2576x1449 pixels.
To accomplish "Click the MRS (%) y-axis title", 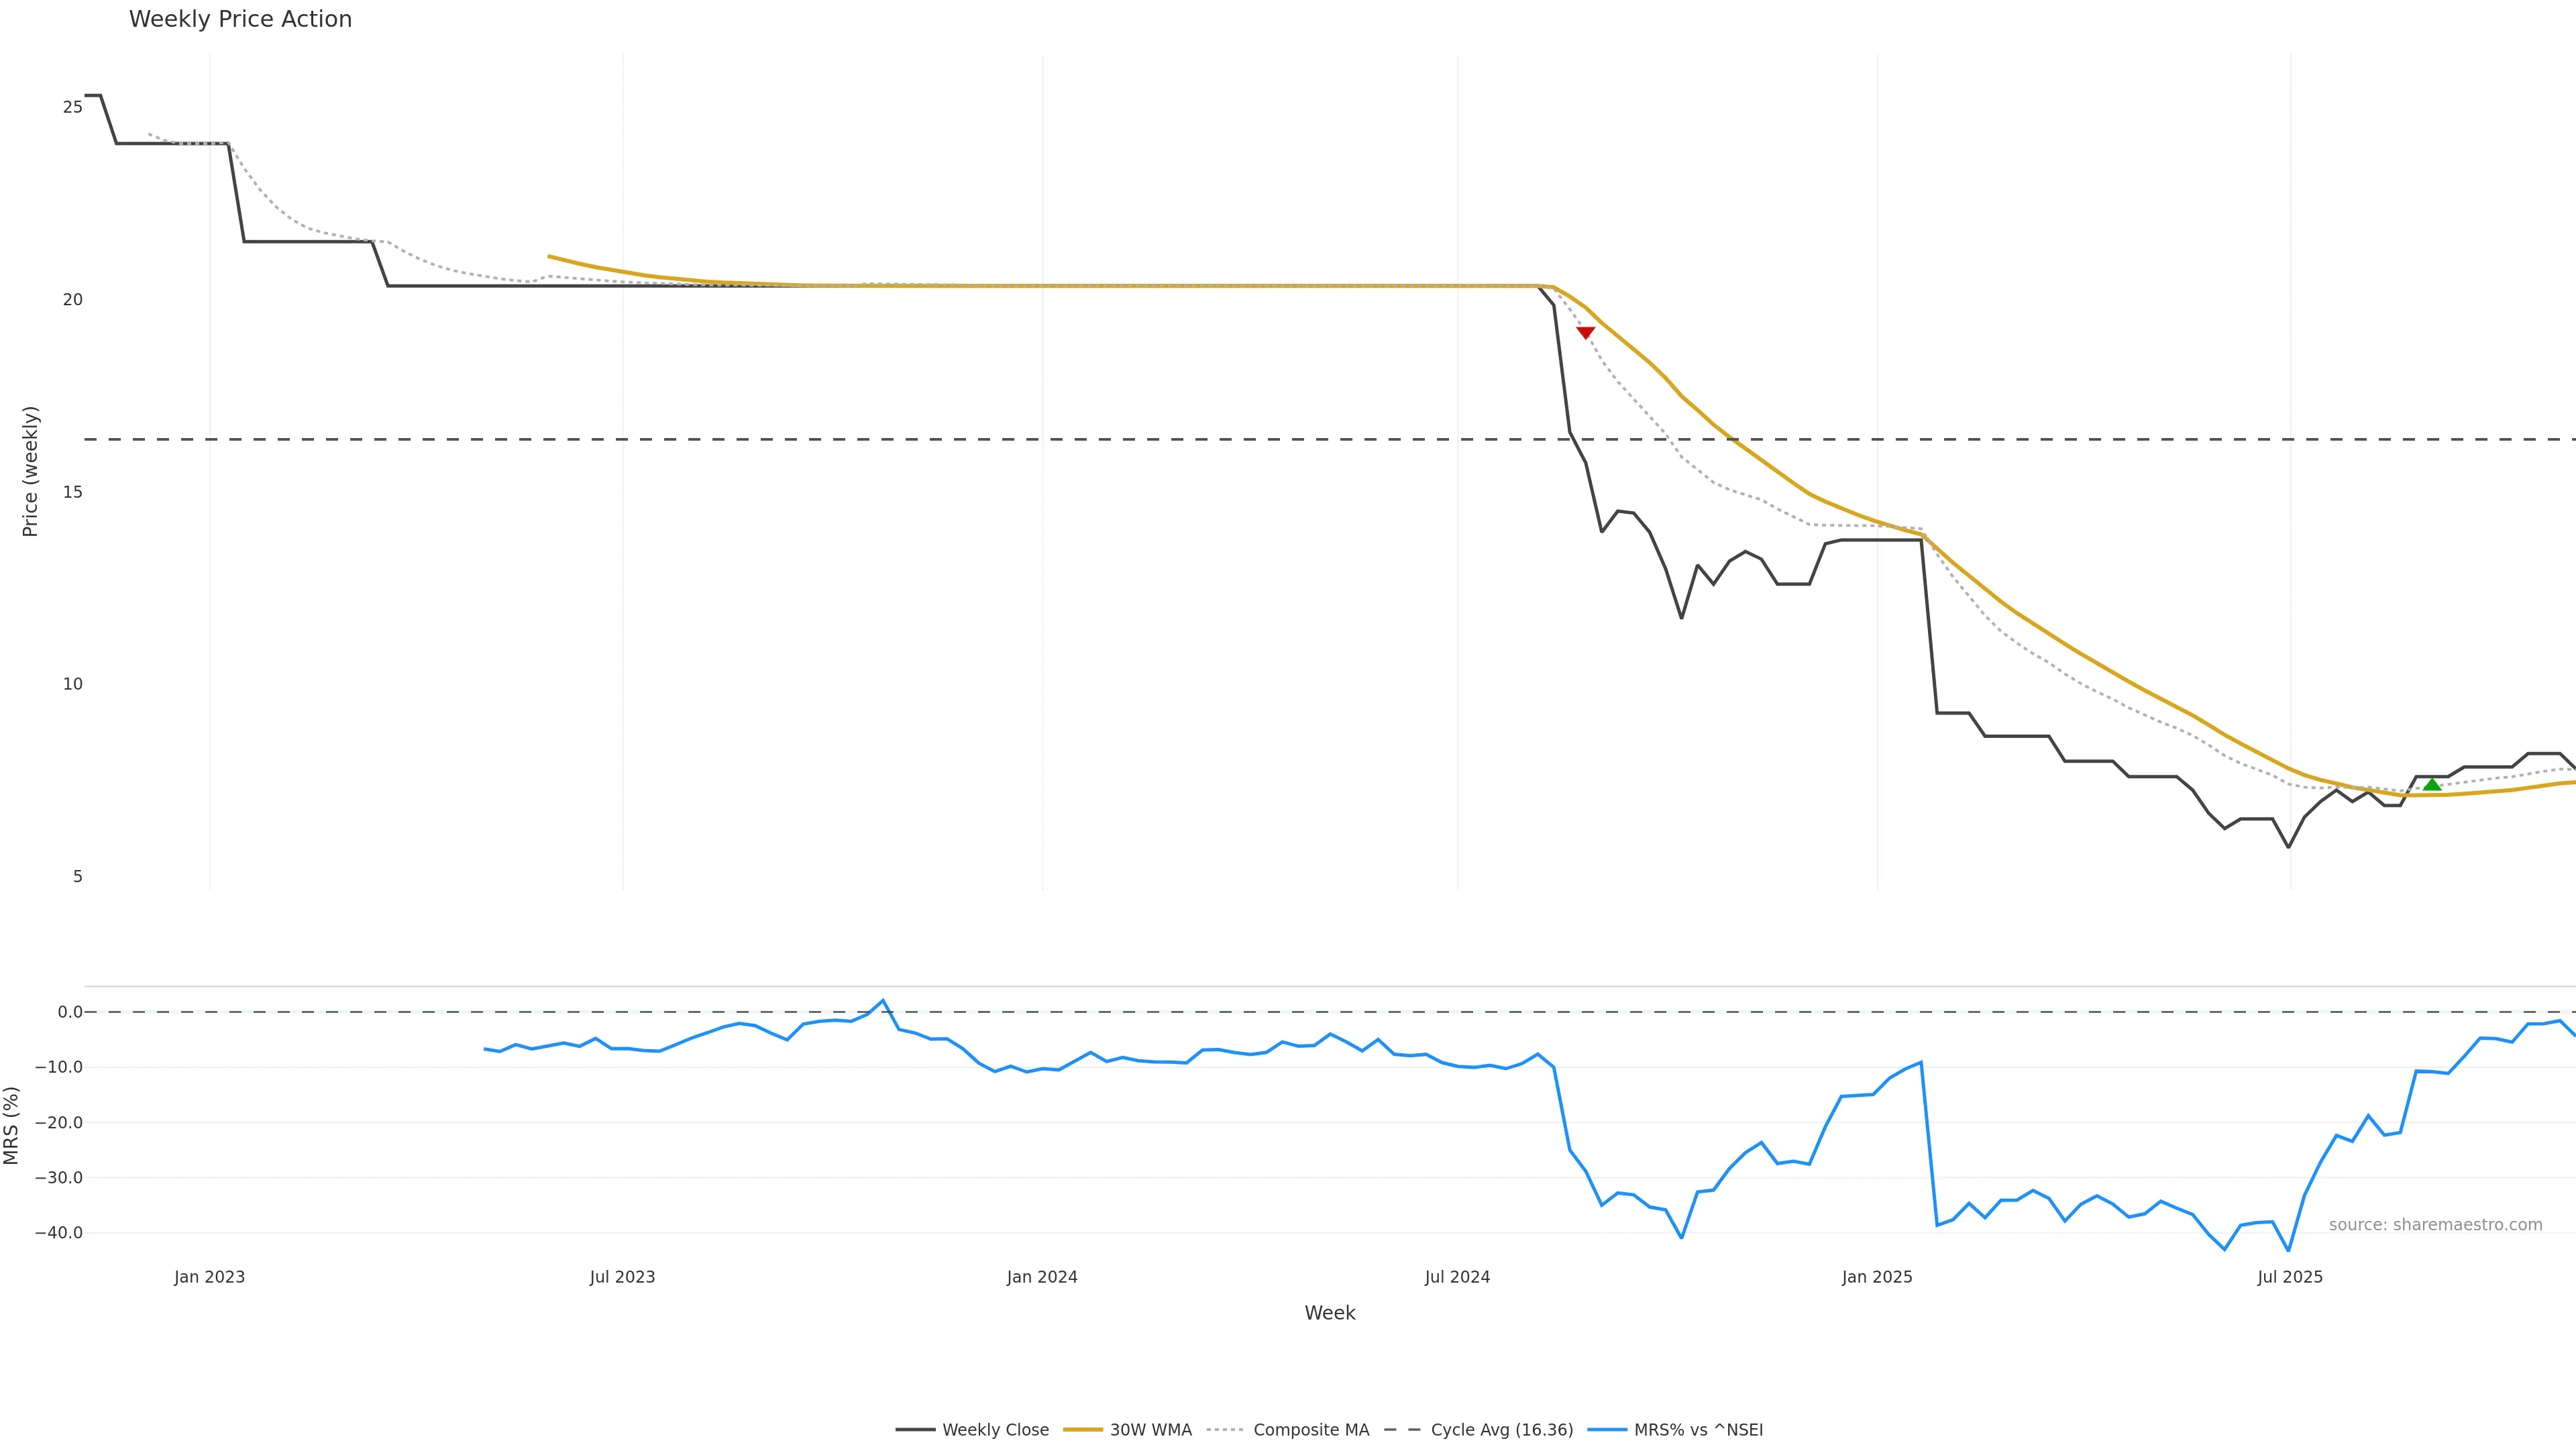I will point(12,1125).
